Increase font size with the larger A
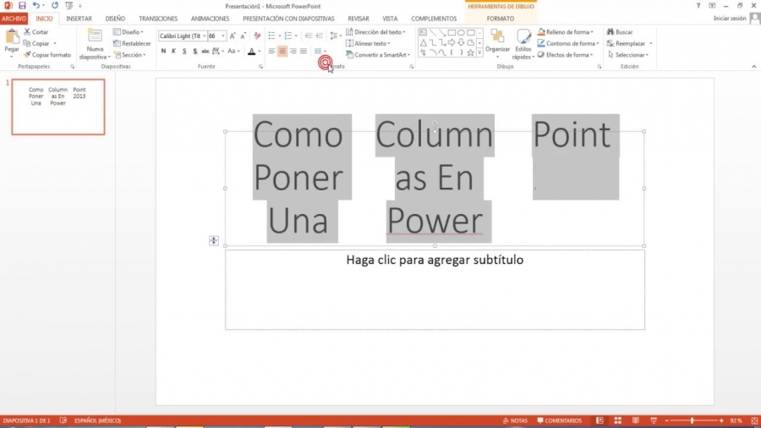 [x=233, y=36]
